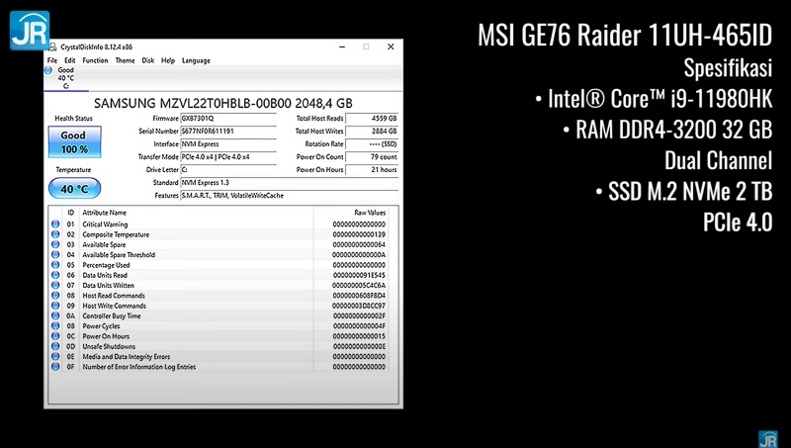Open the File menu

click(52, 60)
